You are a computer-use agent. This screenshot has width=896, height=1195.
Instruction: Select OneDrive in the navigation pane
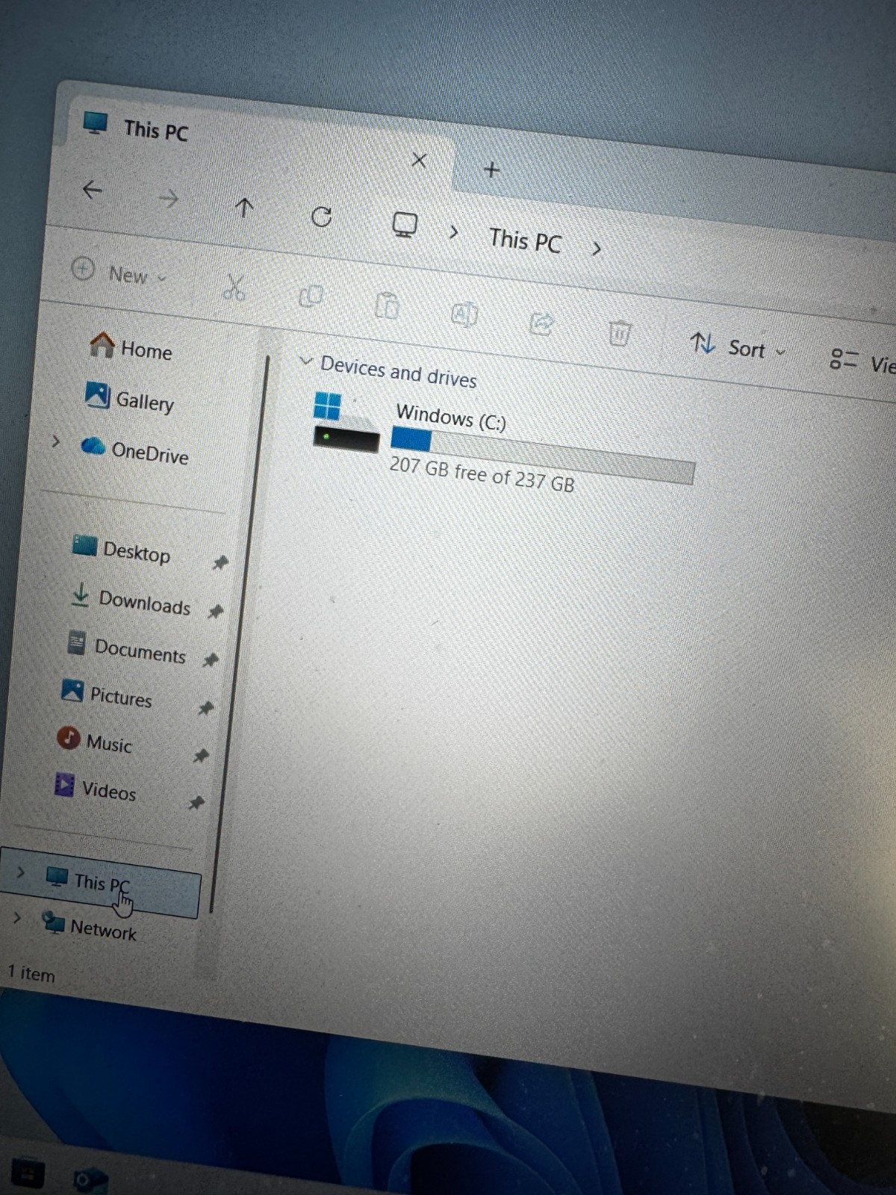point(134,450)
